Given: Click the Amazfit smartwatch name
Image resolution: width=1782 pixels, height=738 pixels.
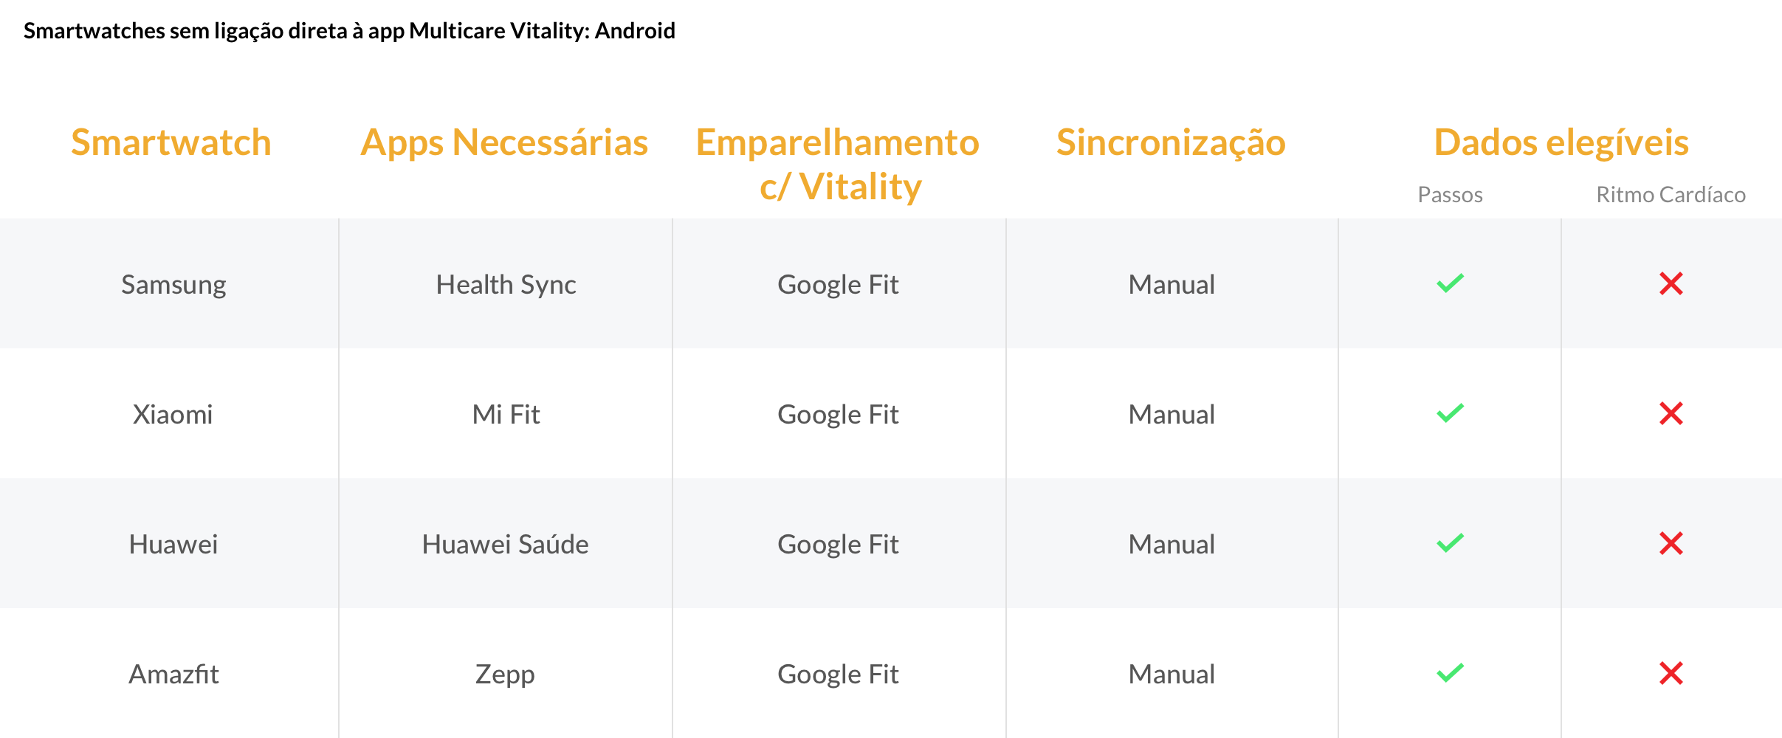Looking at the screenshot, I should click(173, 674).
